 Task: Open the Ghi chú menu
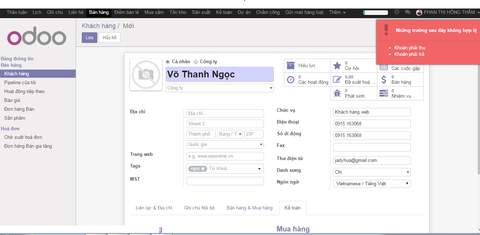[x=55, y=12]
